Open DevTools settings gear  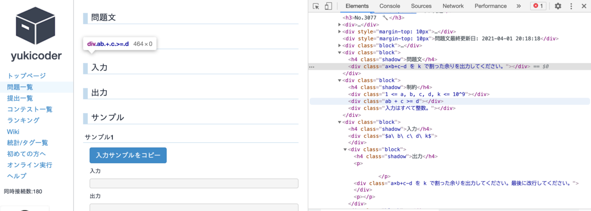pyautogui.click(x=558, y=6)
